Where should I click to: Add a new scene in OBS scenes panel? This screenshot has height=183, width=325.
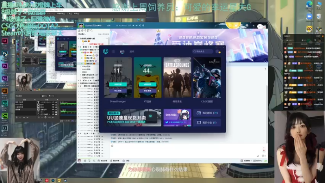click(17, 118)
